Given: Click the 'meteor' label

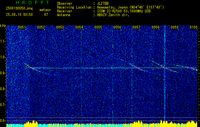Looking at the screenshot, I should (x=45, y=10).
